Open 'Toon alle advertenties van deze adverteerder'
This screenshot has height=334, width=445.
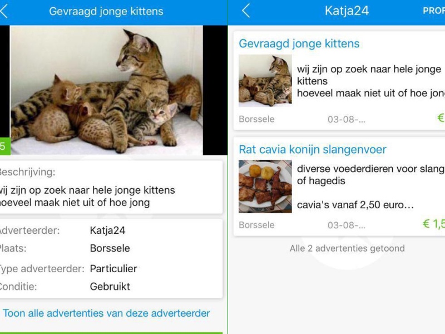pos(106,313)
